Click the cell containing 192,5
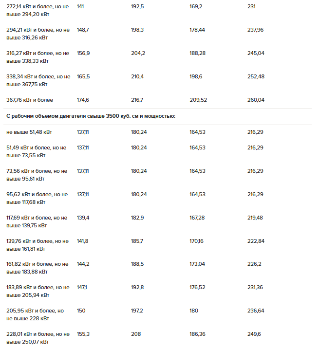Viewport: 319px width, 349px height. click(x=138, y=6)
